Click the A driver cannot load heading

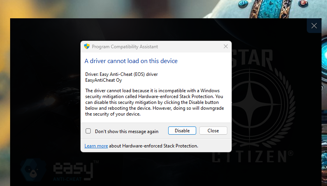point(131,61)
